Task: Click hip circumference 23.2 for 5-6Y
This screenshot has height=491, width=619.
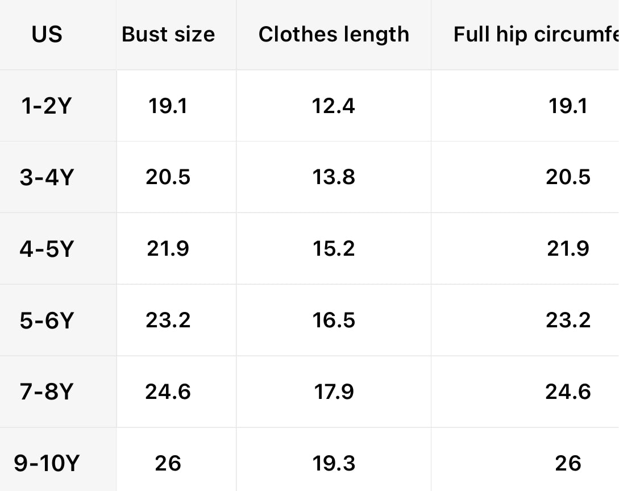Action: click(x=568, y=321)
